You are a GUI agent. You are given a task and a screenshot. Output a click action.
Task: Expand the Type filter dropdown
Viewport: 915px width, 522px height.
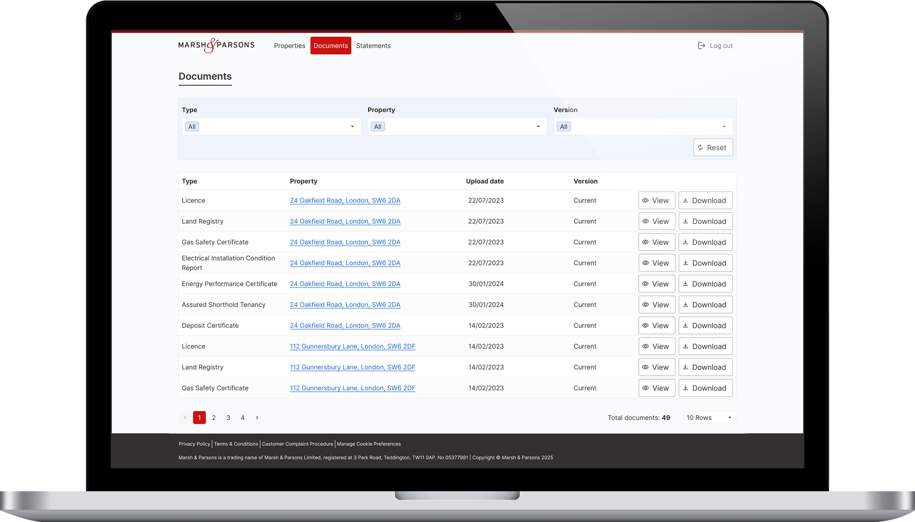click(x=352, y=127)
